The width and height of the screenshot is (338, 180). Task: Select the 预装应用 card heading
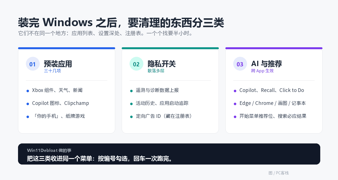pyautogui.click(x=58, y=64)
